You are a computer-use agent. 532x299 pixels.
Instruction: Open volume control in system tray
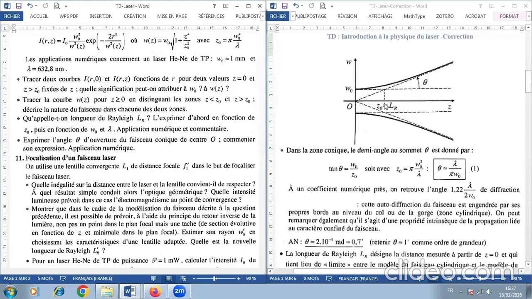point(488,292)
